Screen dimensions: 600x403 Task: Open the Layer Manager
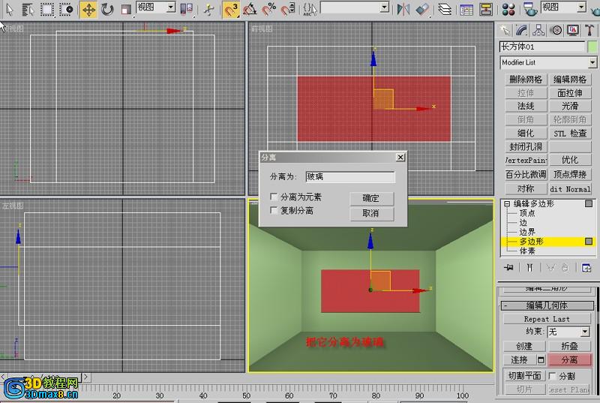click(445, 9)
